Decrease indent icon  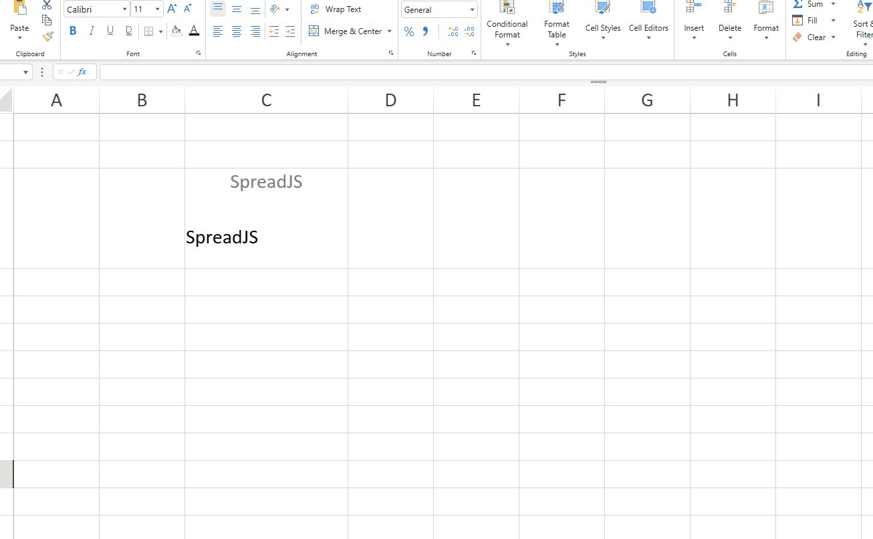[274, 31]
